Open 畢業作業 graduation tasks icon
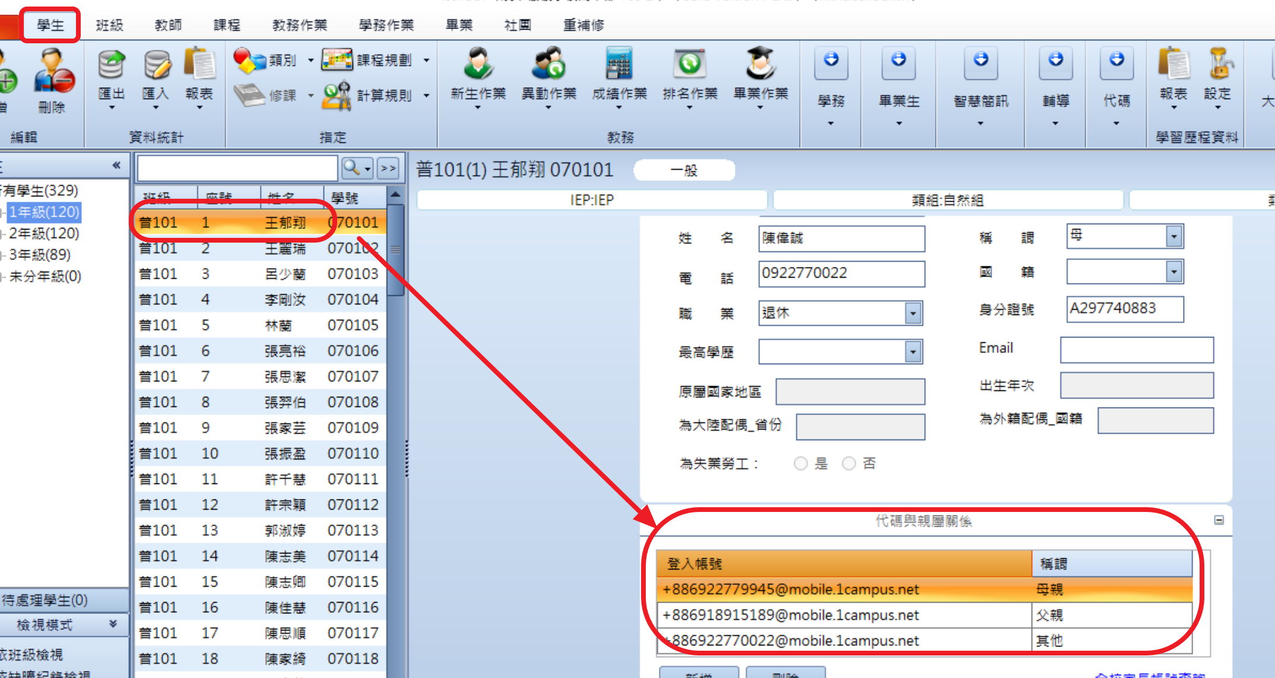 click(x=760, y=63)
